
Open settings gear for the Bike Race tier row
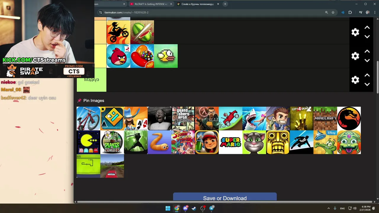coord(355,32)
